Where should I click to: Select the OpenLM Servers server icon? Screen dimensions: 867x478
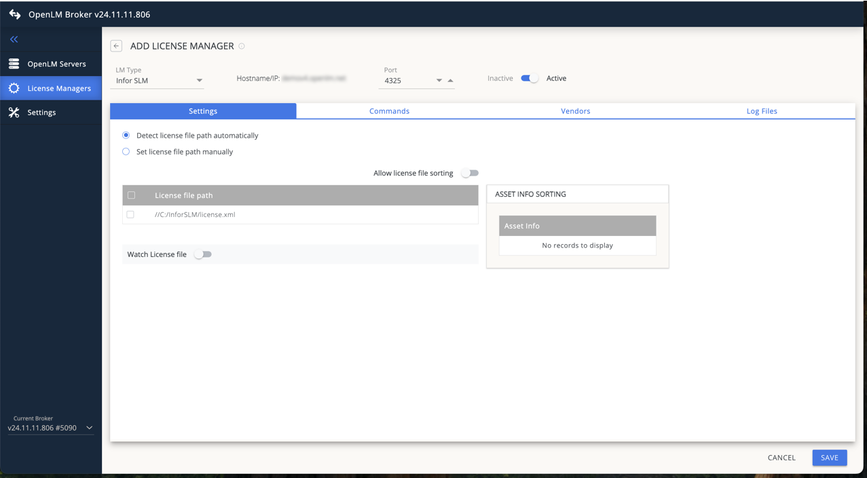[14, 63]
